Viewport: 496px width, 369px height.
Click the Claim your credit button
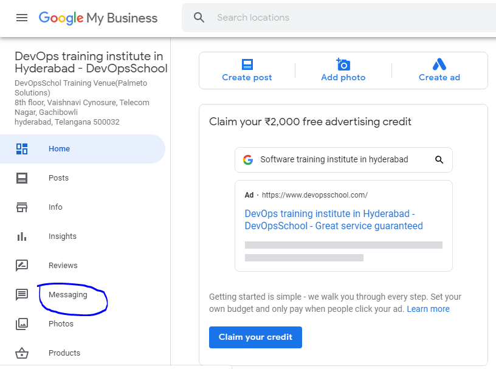coord(255,337)
